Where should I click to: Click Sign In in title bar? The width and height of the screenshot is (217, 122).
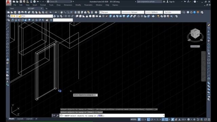[x=172, y=2]
